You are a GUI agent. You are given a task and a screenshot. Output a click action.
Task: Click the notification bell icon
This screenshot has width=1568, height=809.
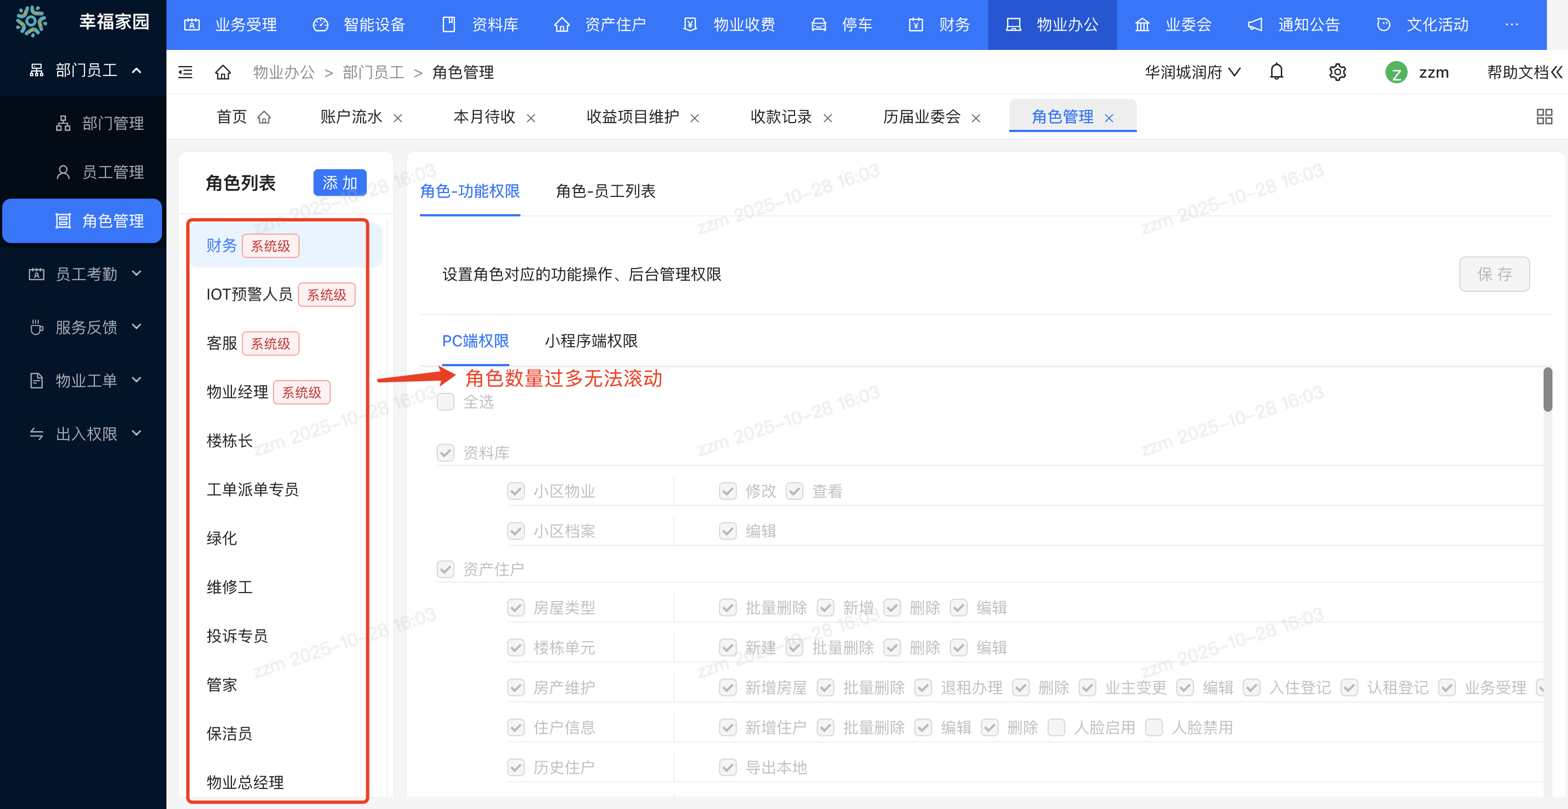point(1277,72)
